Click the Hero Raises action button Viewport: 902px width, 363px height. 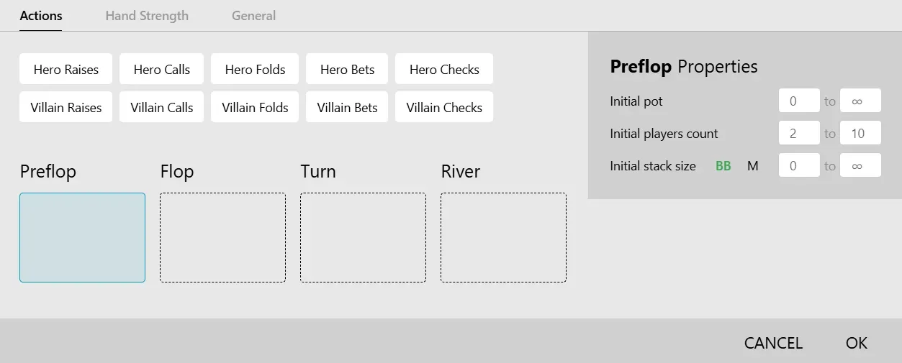(x=66, y=70)
